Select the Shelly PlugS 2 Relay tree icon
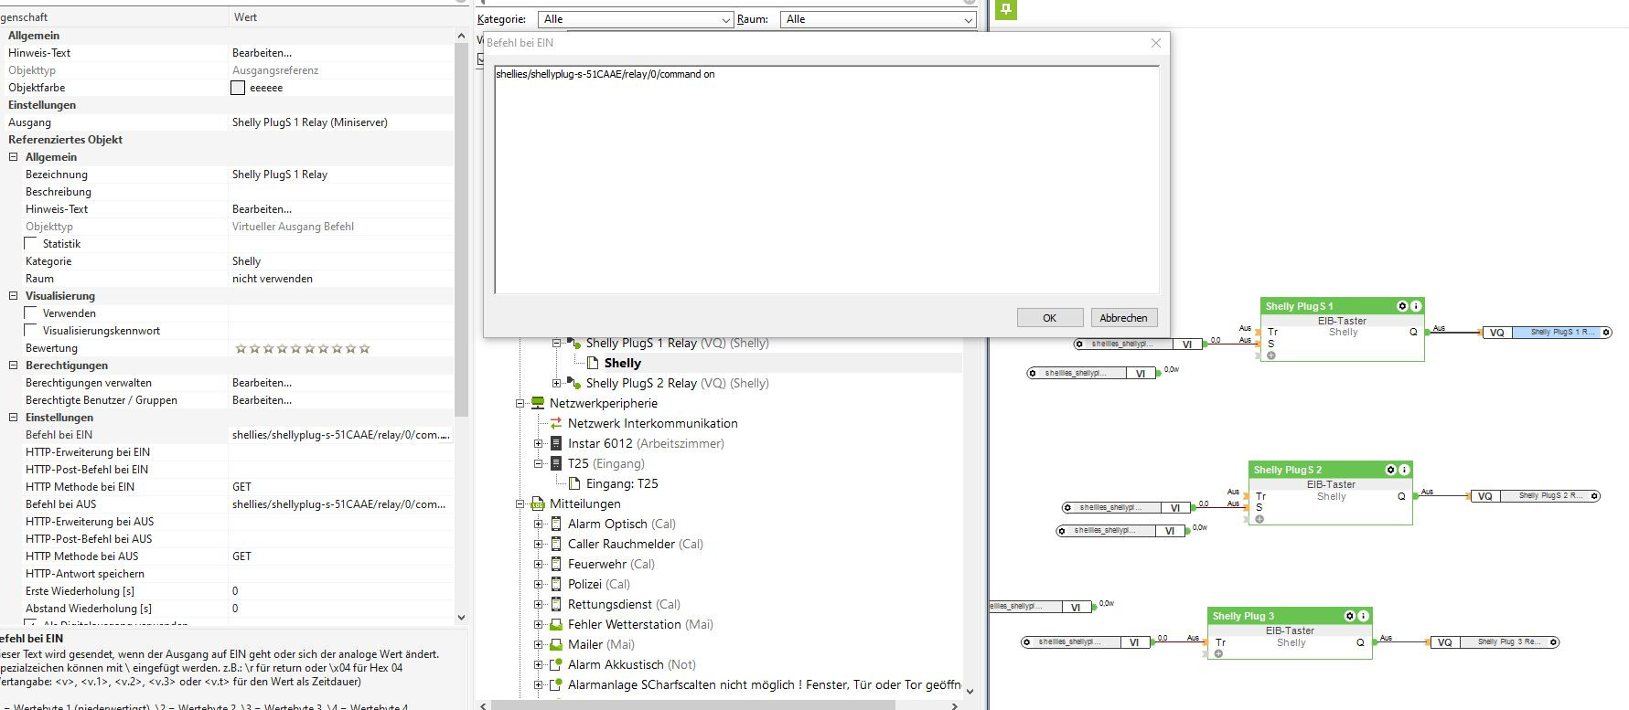The width and height of the screenshot is (1629, 710). point(573,384)
